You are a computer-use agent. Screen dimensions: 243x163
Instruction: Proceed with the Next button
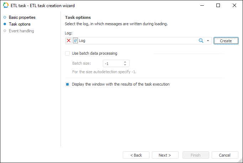point(165,155)
